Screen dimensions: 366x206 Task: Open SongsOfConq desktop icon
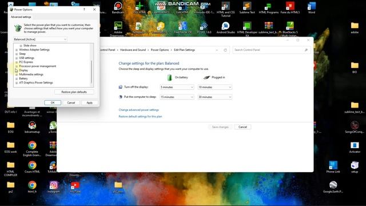[355, 127]
